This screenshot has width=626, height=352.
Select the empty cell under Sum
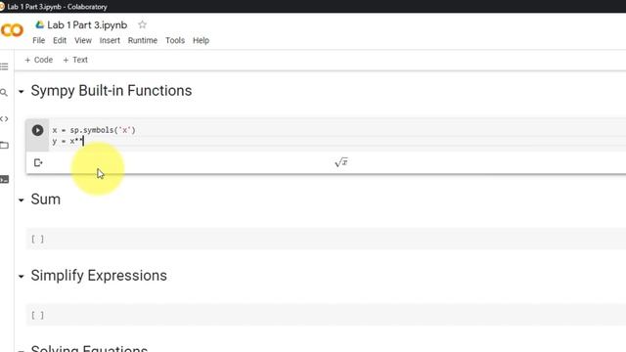coord(326,239)
